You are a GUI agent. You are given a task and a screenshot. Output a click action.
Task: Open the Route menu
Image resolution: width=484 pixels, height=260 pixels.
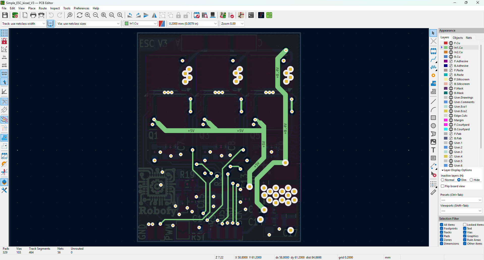pos(43,8)
